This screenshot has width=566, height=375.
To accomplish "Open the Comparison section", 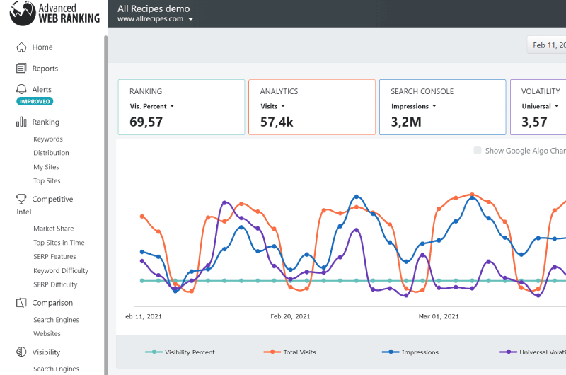I will pyautogui.click(x=52, y=303).
